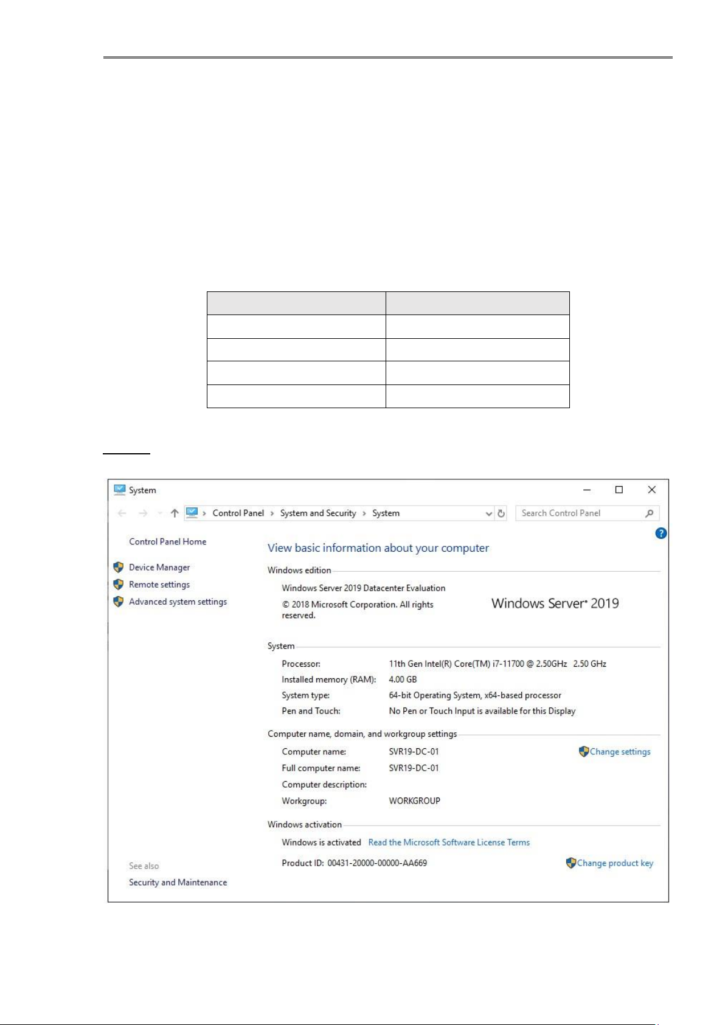Screen dimensions: 725x1025
Task: Expand the chevron after System and Security
Action: [364, 513]
